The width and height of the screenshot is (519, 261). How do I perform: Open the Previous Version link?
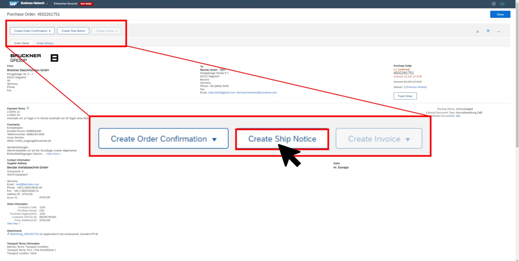point(416,87)
